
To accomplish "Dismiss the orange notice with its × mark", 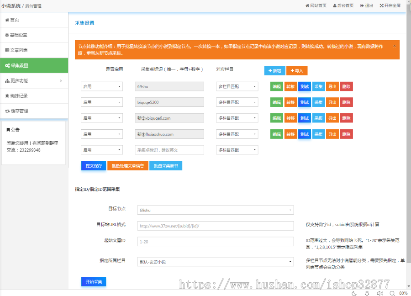I will click(x=395, y=46).
